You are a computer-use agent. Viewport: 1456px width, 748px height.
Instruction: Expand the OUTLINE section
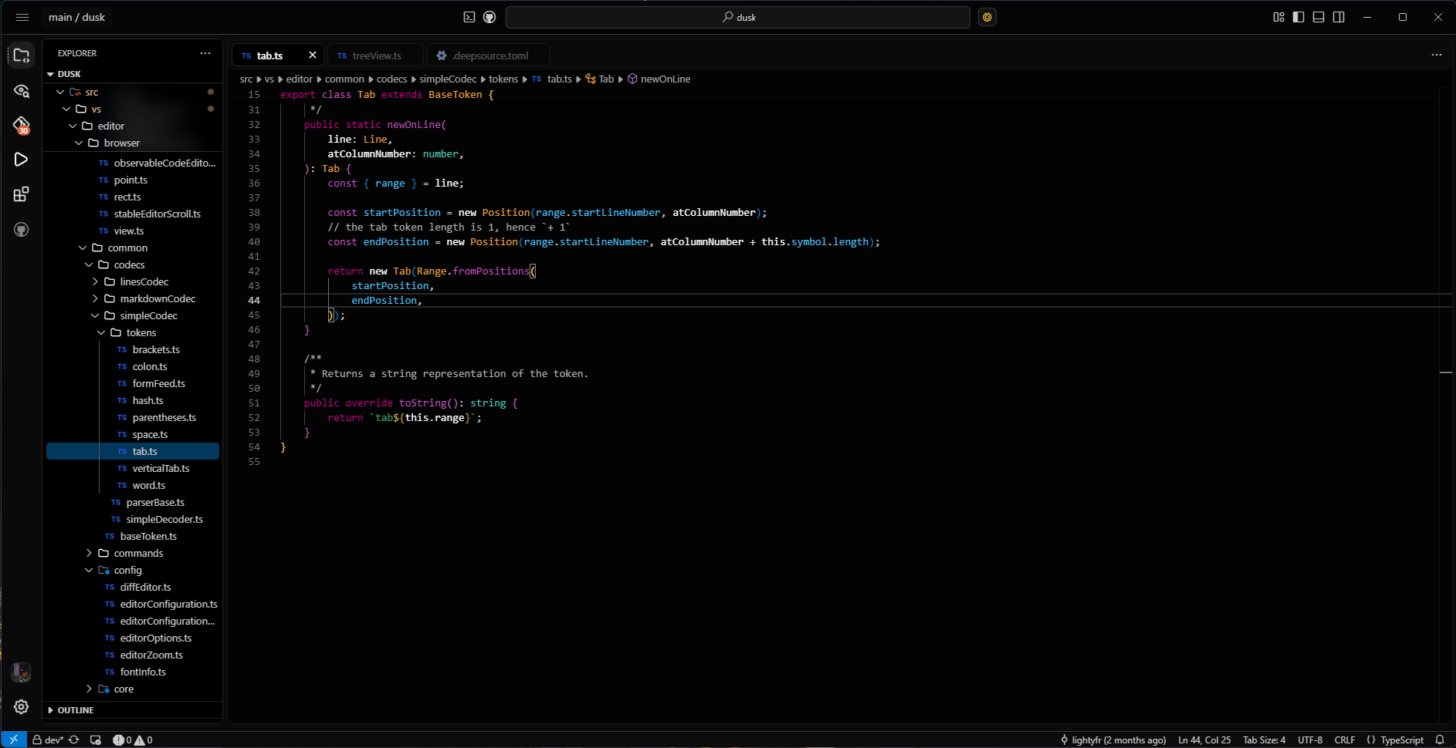132,710
